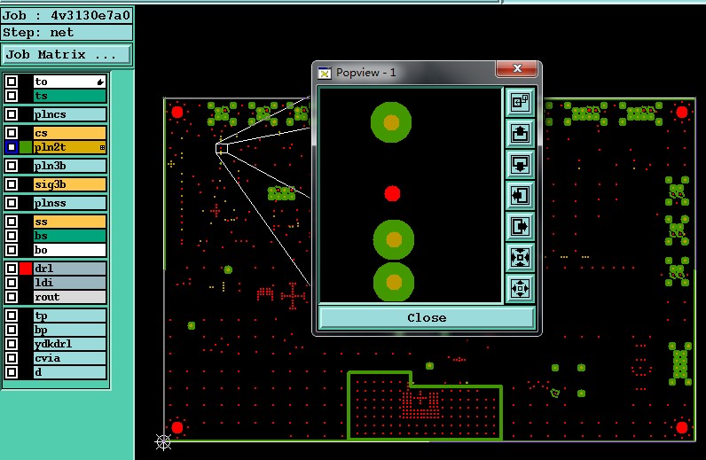This screenshot has height=460, width=706.
Task: Select the 'pln3b' layer name
Action: click(70, 166)
